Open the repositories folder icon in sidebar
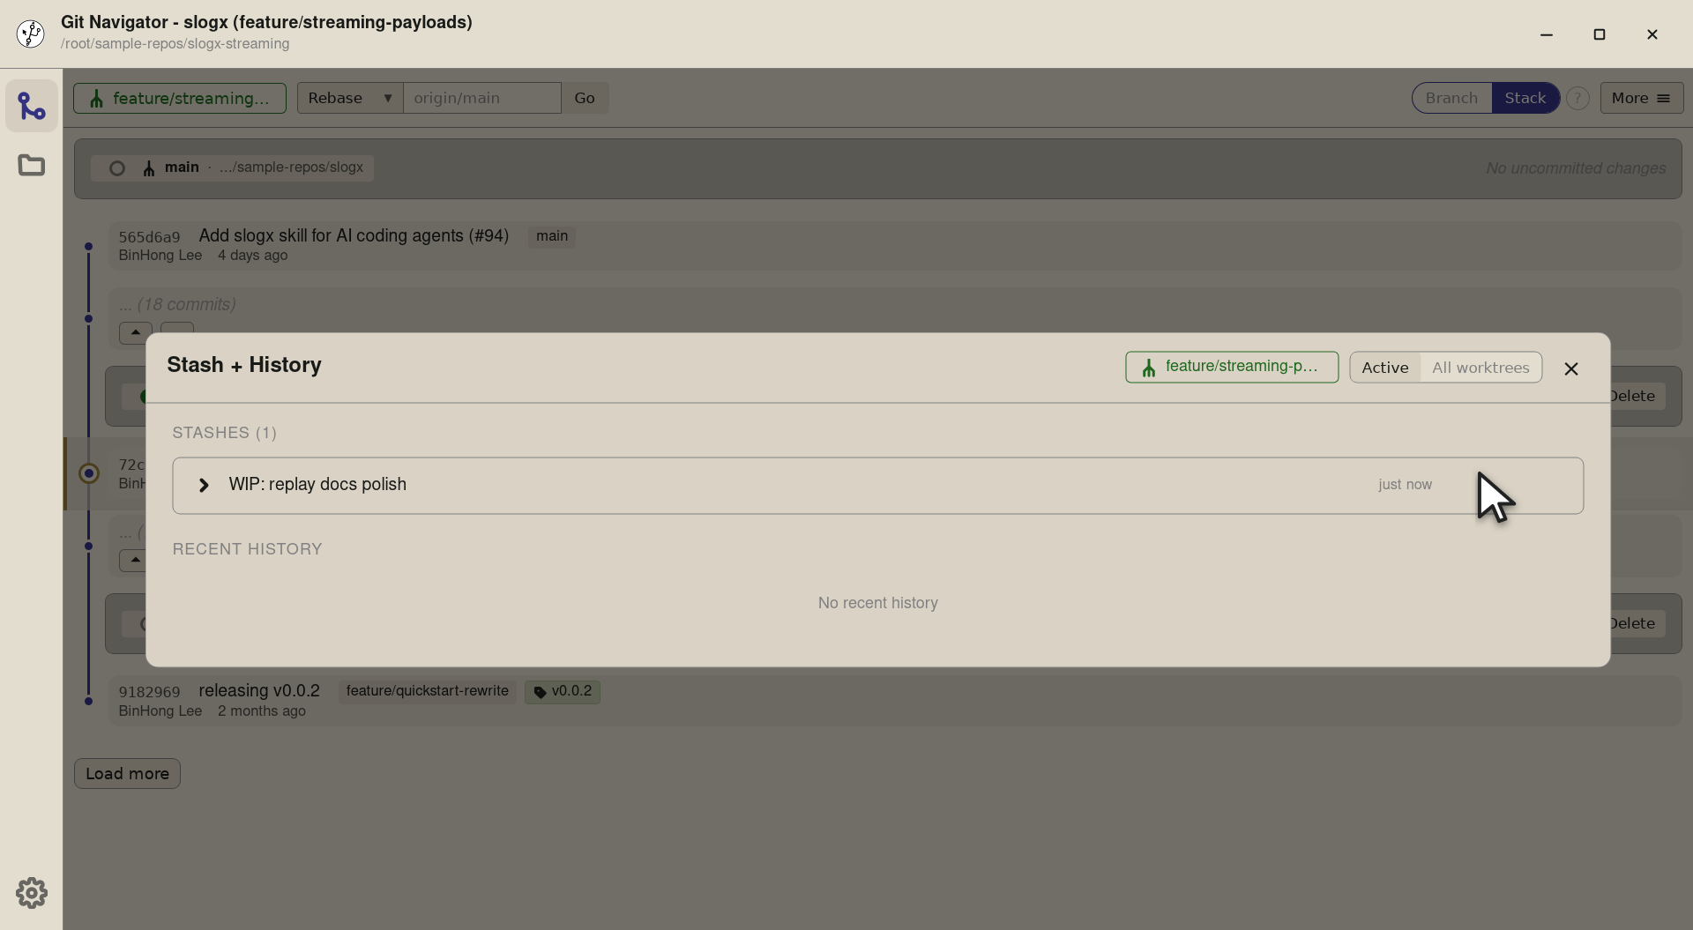Image resolution: width=1693 pixels, height=930 pixels. 32,165
